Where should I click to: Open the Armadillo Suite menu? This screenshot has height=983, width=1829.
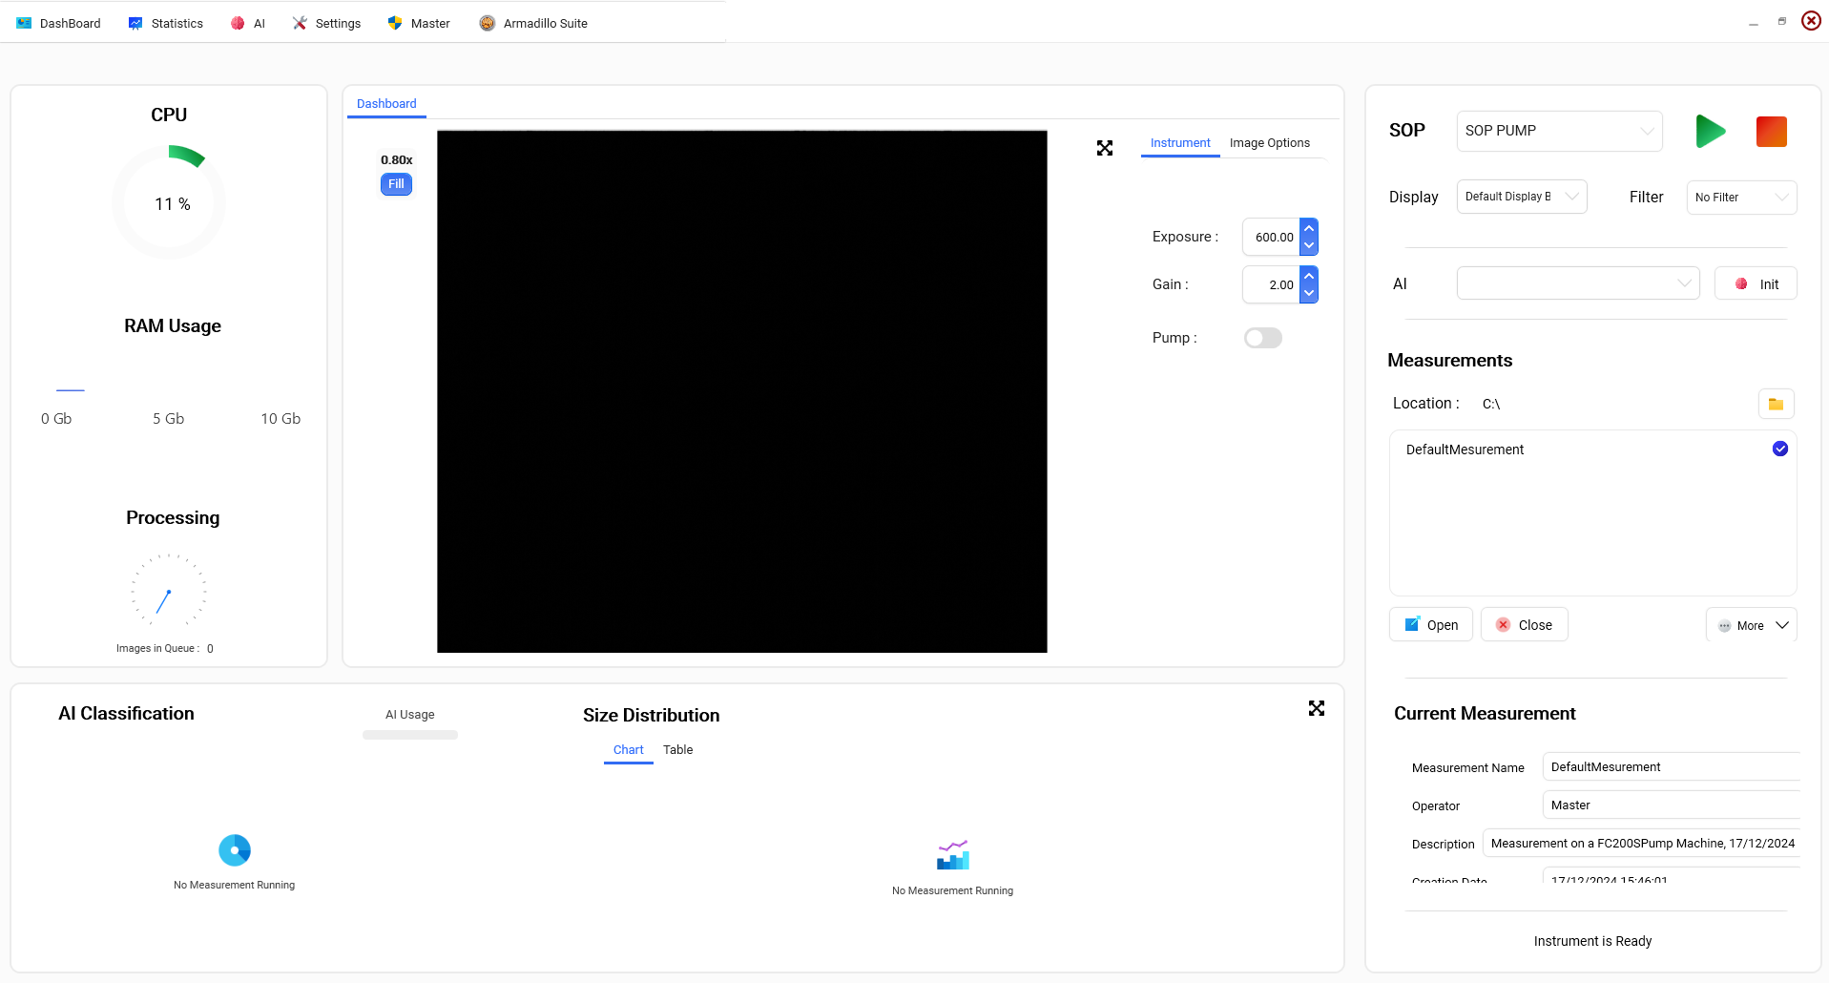click(x=533, y=23)
